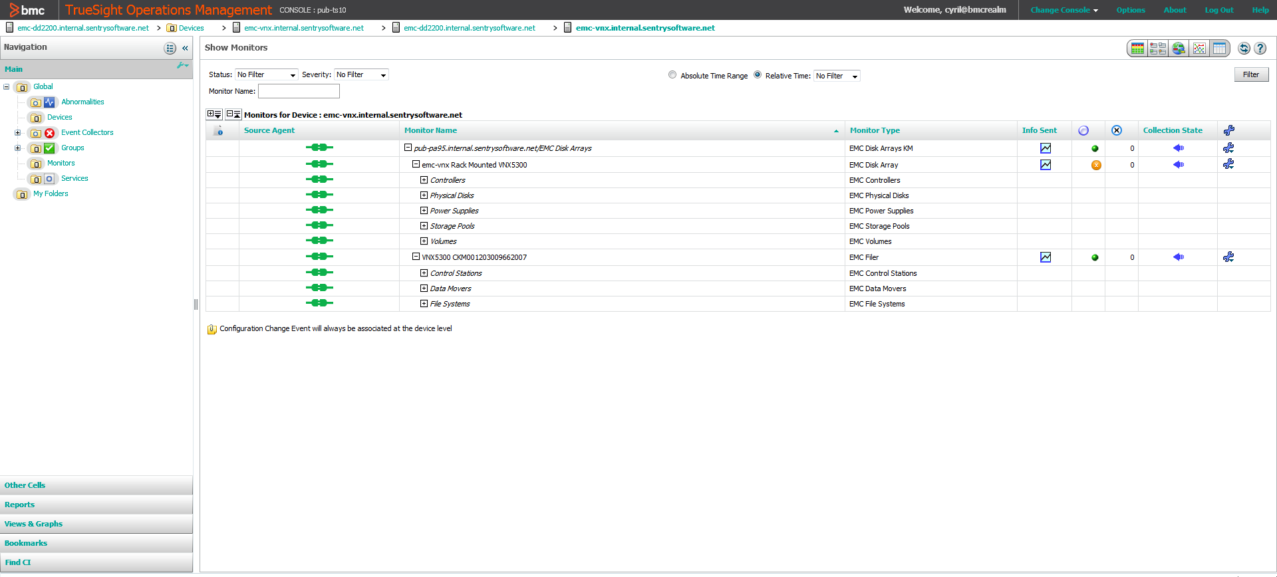Viewport: 1277px width, 577px height.
Task: Click the question mark help icon
Action: point(1260,49)
